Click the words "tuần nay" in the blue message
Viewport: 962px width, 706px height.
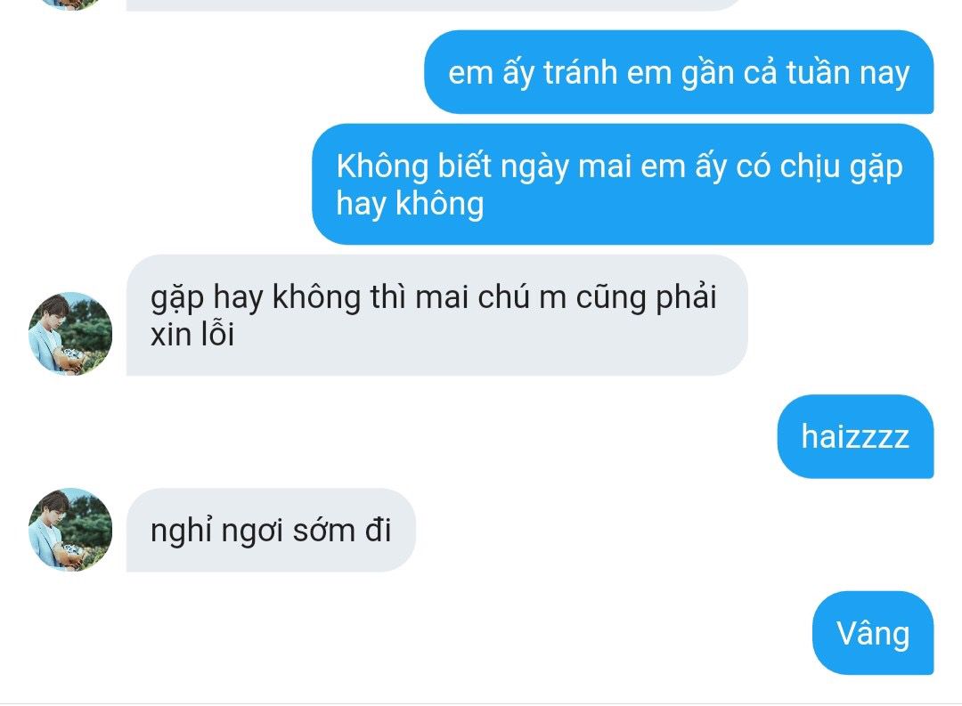(847, 73)
